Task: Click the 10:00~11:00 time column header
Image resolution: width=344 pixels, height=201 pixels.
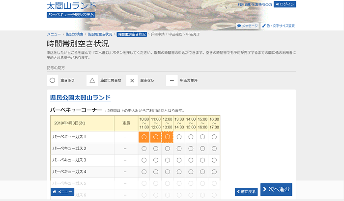Action: 144,123
